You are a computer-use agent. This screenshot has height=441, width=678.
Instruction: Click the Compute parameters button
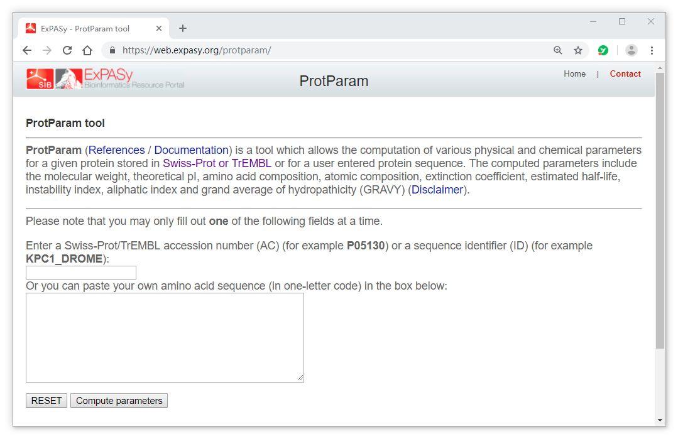[119, 401]
